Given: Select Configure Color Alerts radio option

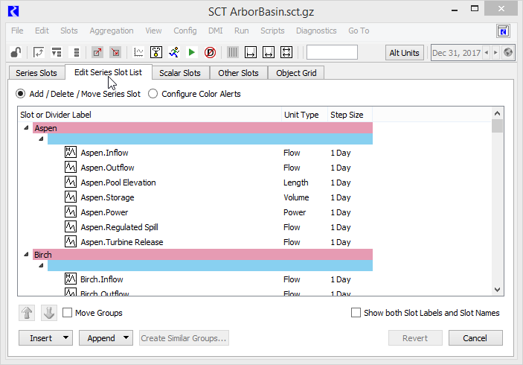Looking at the screenshot, I should [x=153, y=94].
